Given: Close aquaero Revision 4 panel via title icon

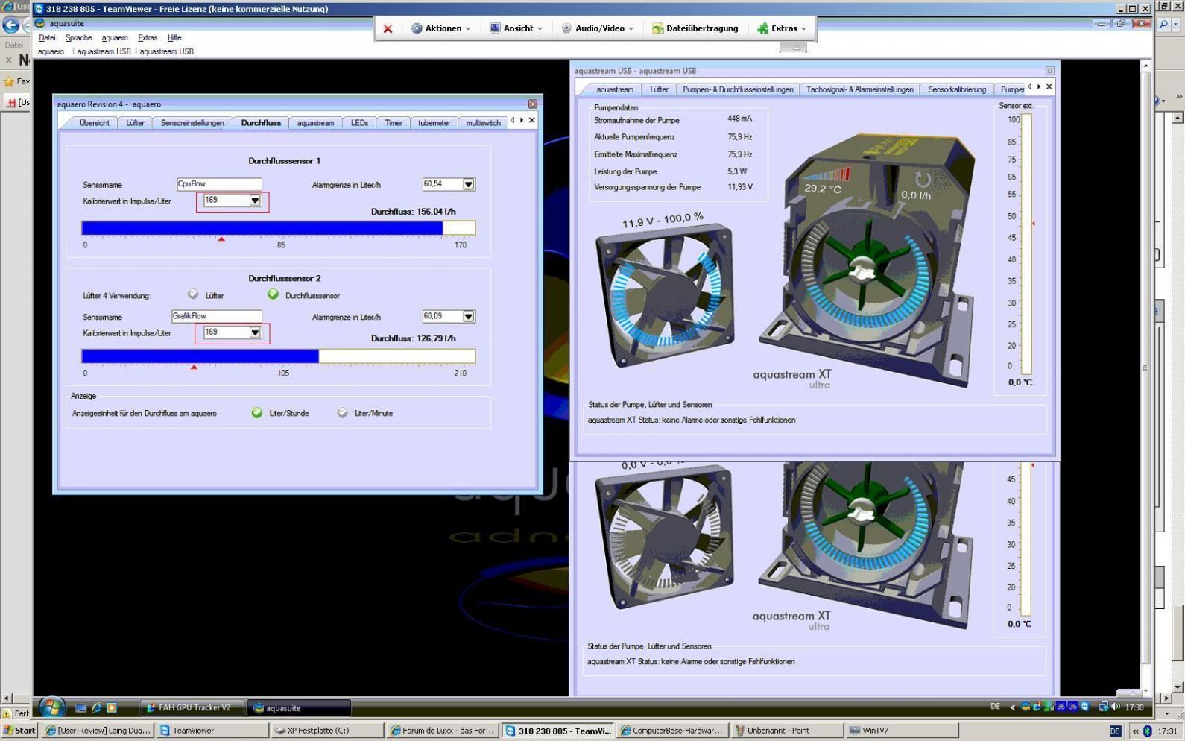Looking at the screenshot, I should point(532,104).
